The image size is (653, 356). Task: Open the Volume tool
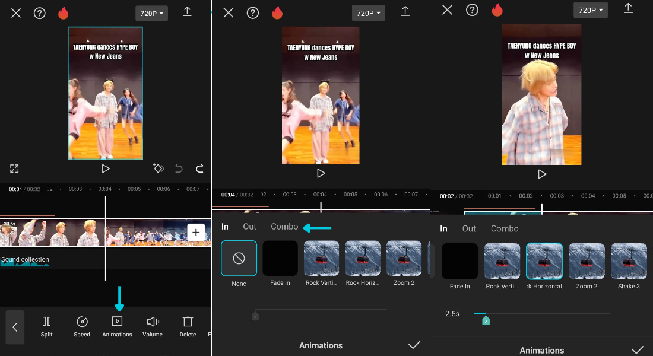tap(153, 327)
